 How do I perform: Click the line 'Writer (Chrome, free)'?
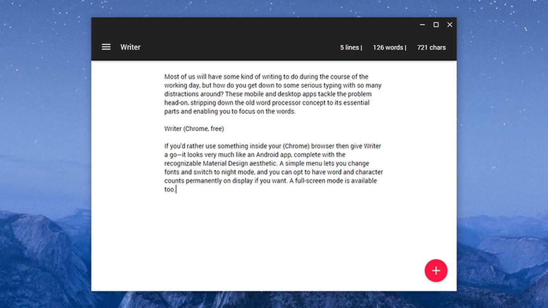[x=194, y=129]
